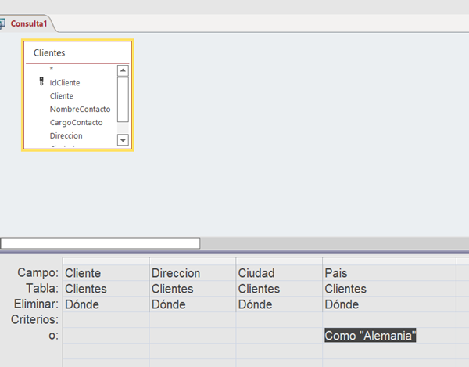Click the Tabla cell under Pais column
Viewport: 469px width, 367px height.
(389, 289)
